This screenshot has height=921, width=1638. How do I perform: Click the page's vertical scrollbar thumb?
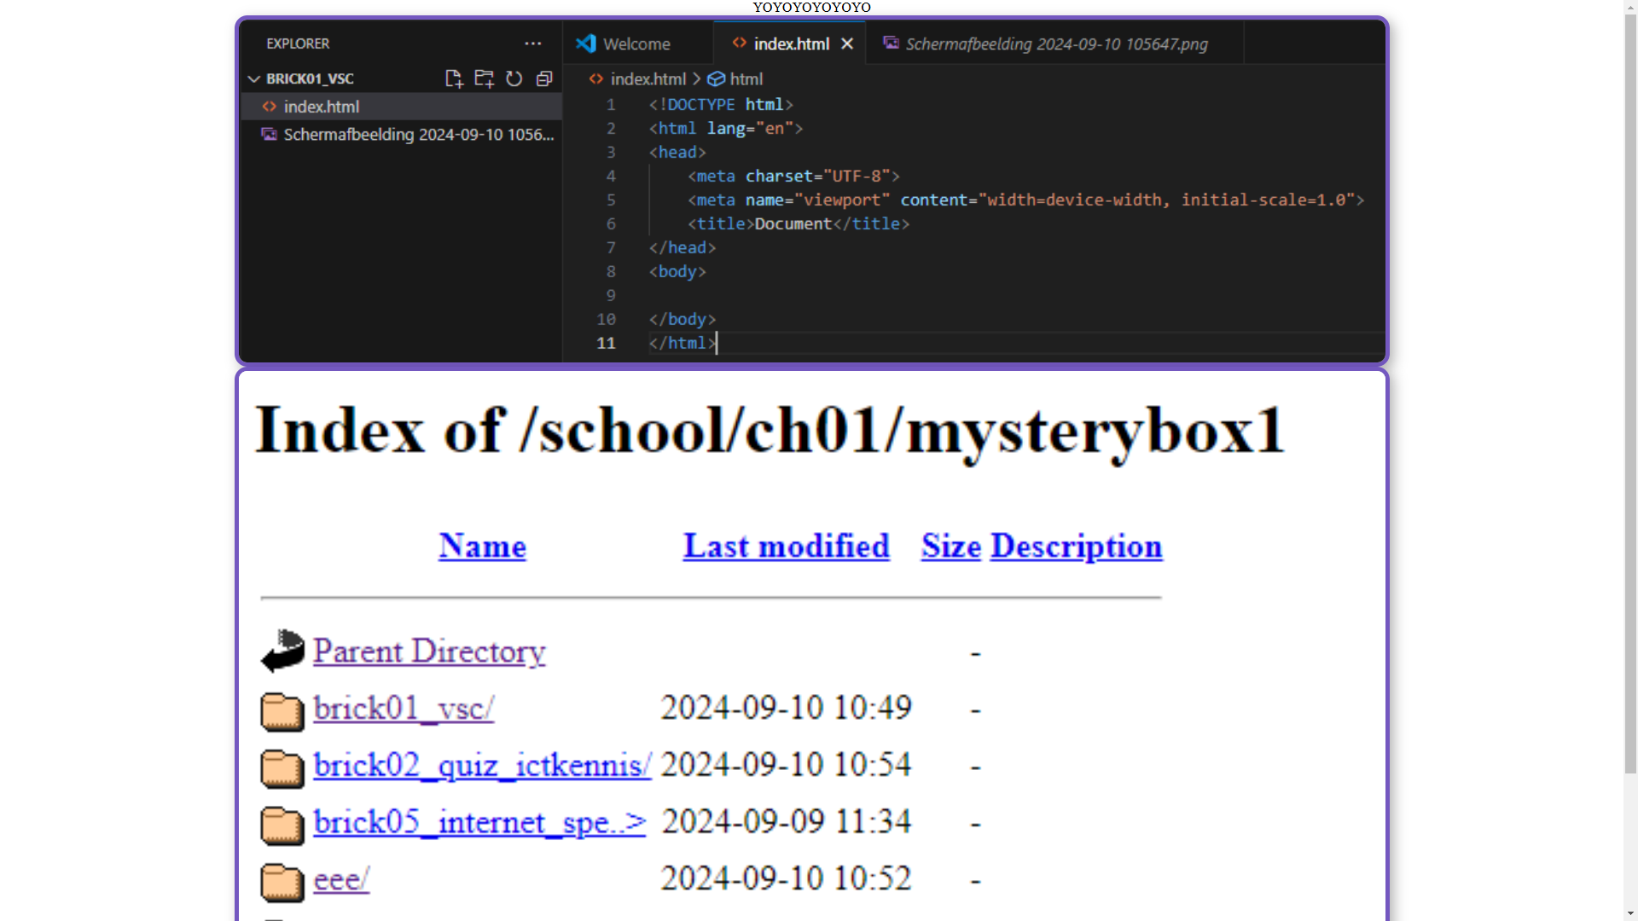pyautogui.click(x=1630, y=392)
